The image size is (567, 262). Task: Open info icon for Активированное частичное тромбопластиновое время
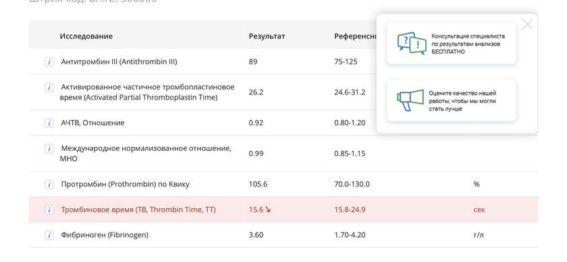tap(49, 88)
